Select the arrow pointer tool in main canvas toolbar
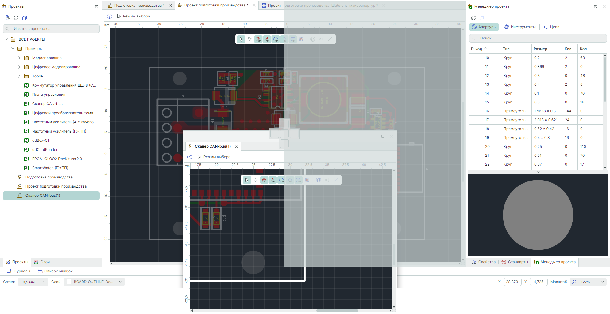 (x=241, y=39)
